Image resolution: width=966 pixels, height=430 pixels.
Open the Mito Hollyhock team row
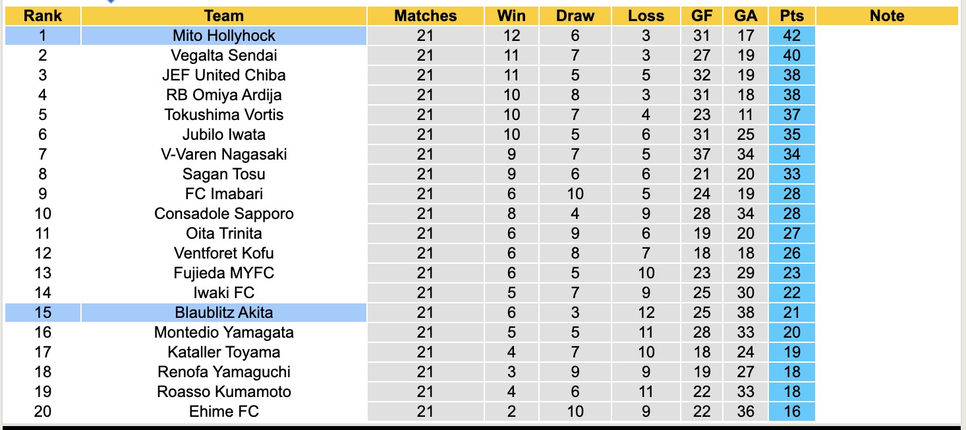(224, 36)
